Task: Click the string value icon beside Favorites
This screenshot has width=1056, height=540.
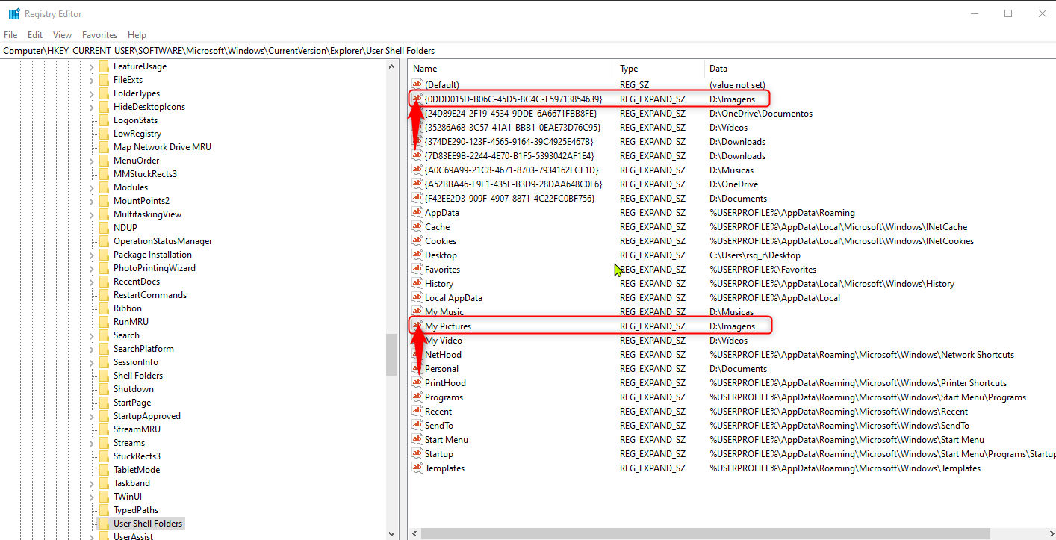Action: point(417,269)
